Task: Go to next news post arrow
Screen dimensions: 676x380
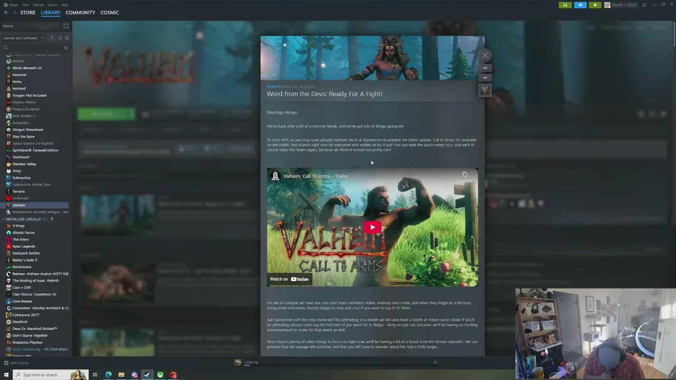Action: tap(485, 78)
